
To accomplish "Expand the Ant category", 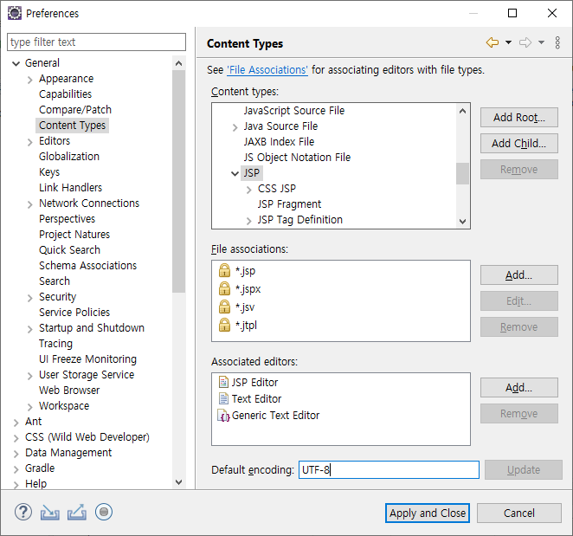I will [16, 423].
